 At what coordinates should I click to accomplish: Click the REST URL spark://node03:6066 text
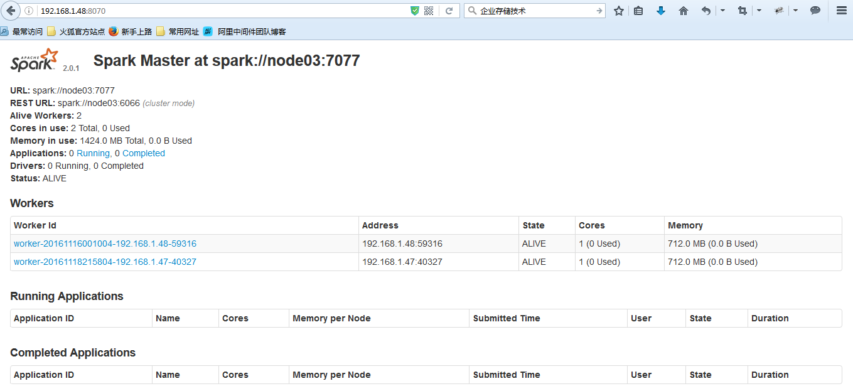[75, 103]
